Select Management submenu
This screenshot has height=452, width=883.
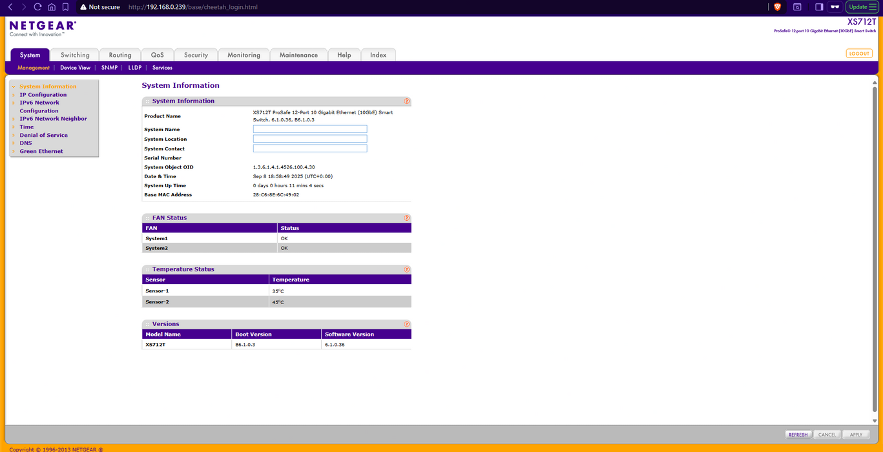tap(34, 68)
